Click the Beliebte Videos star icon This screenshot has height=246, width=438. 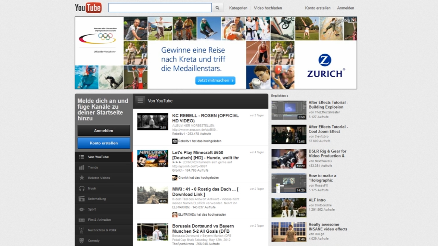click(x=81, y=178)
